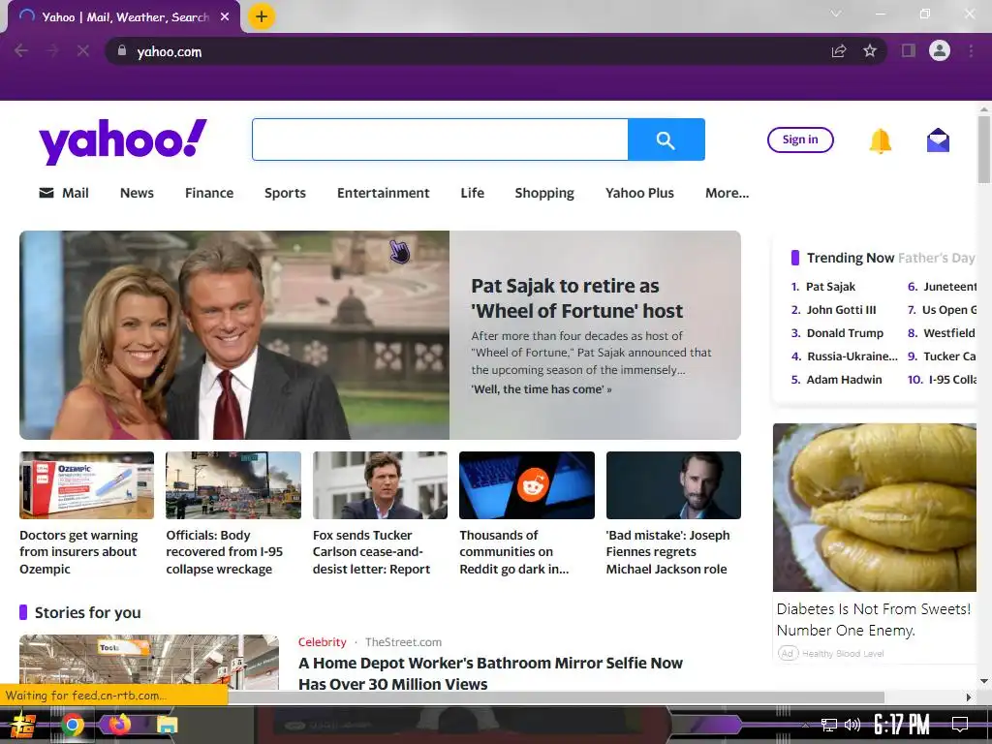Open the Diabetes ad image
992x744 pixels.
[875, 508]
